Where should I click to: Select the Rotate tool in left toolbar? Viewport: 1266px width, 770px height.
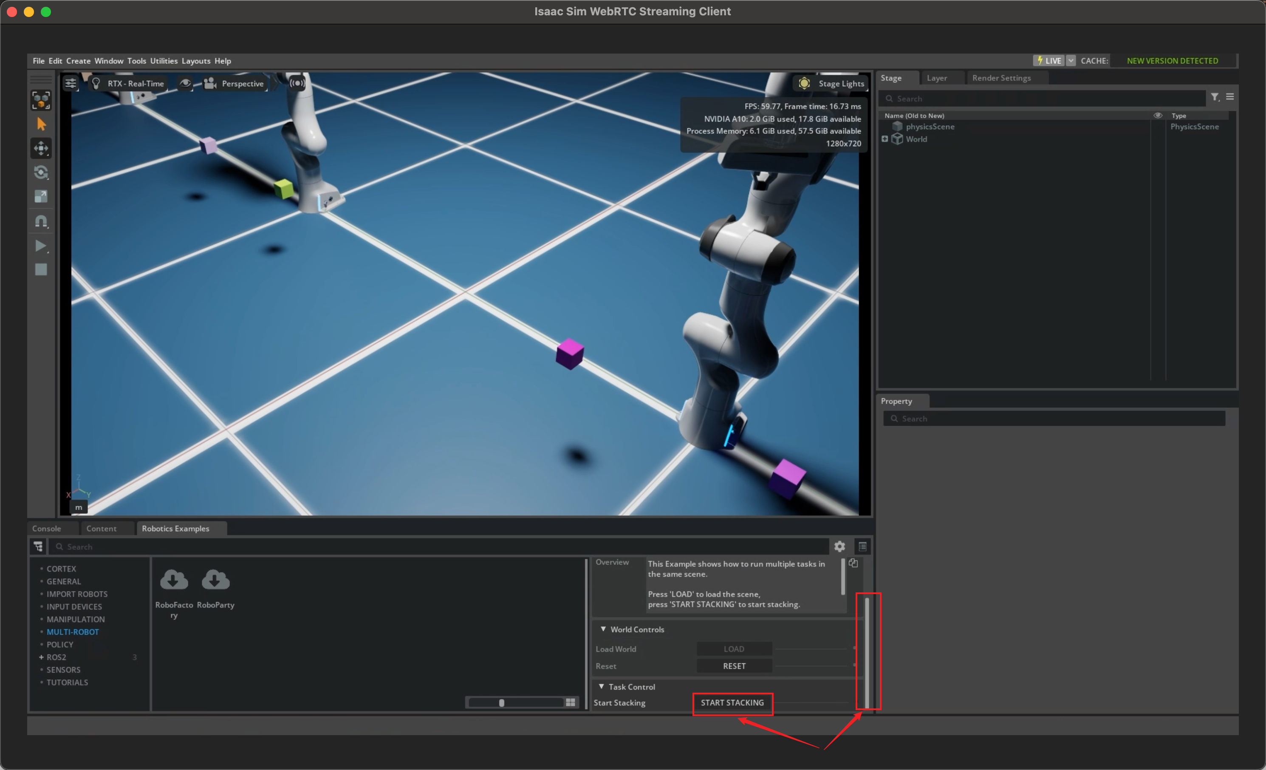click(41, 173)
